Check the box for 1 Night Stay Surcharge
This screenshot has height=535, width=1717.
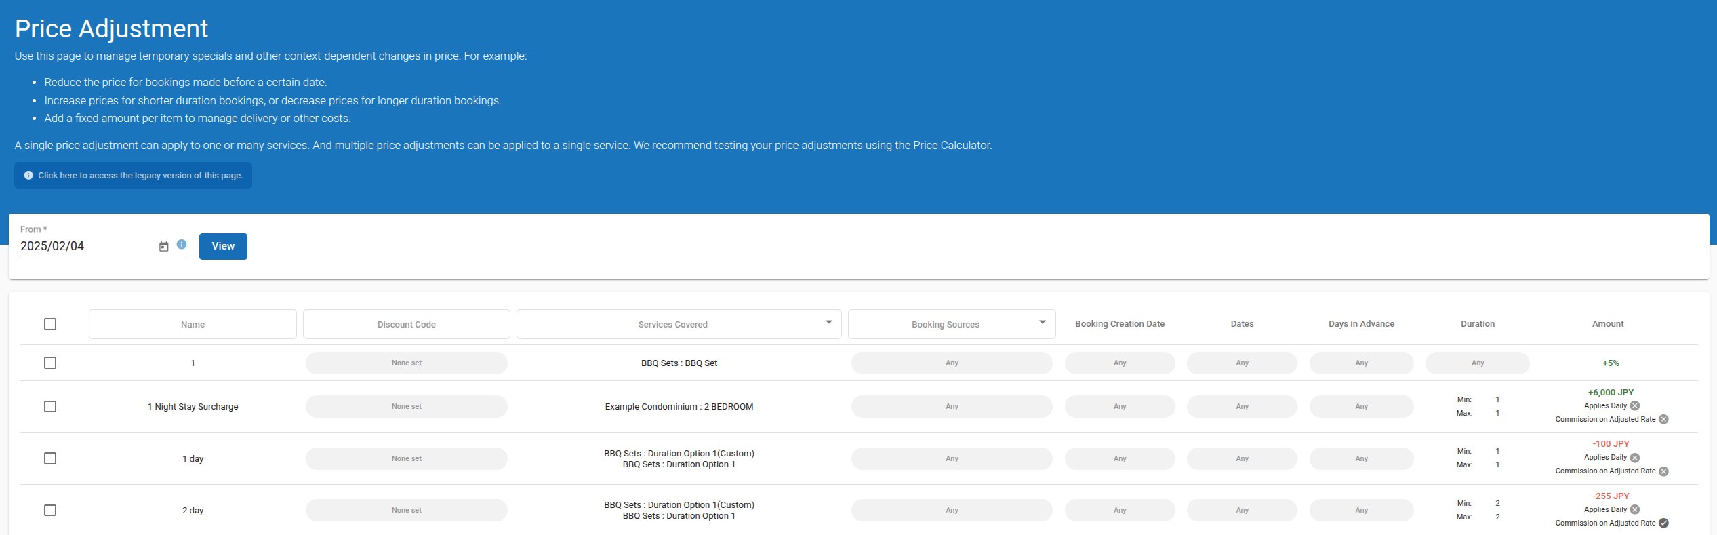pyautogui.click(x=50, y=407)
